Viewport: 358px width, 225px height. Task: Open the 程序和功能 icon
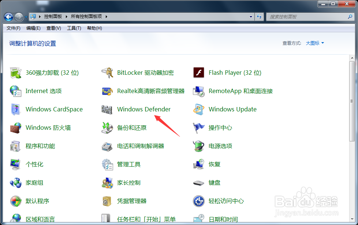click(x=16, y=146)
